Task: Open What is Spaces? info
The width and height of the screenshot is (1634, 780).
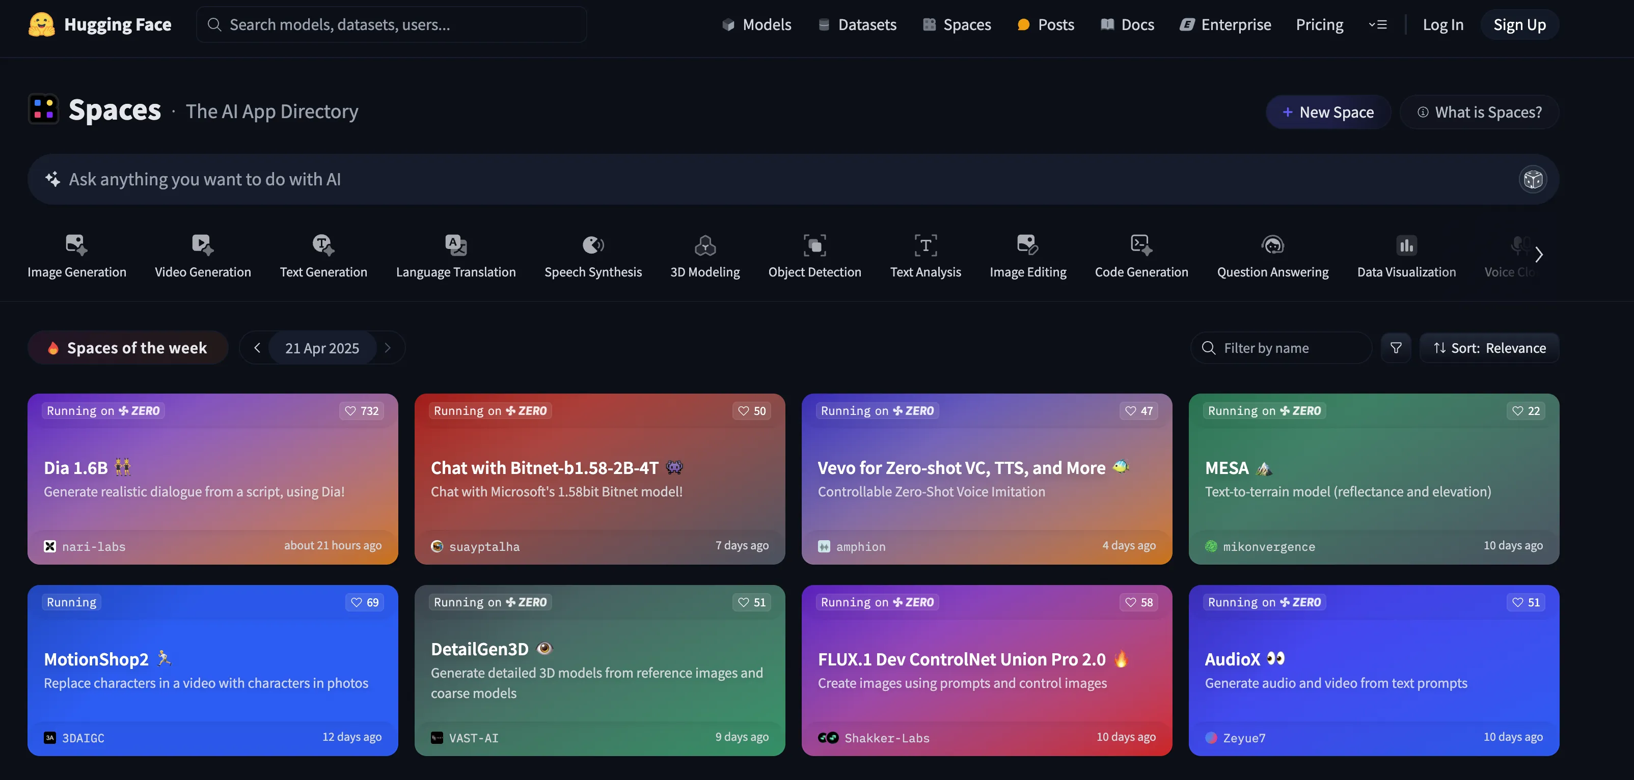Action: point(1479,112)
